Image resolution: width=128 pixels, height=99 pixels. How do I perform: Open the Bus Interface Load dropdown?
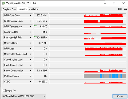(31, 65)
